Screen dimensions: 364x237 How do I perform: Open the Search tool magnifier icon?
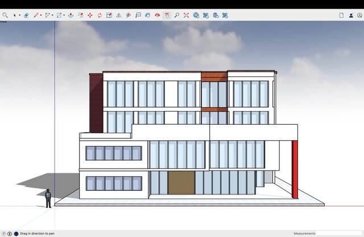pos(5,15)
